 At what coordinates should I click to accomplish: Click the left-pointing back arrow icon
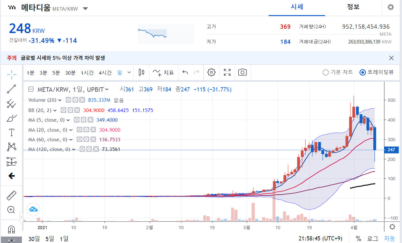coord(12,176)
